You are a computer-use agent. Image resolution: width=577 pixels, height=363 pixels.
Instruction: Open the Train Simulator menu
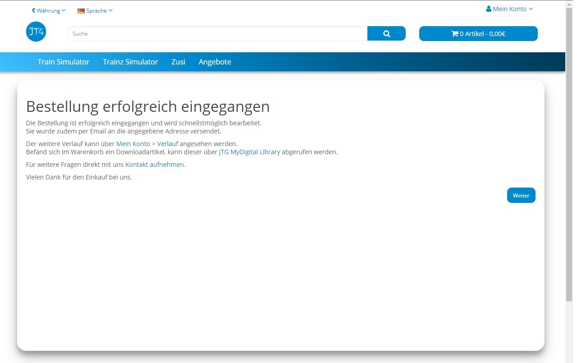(x=64, y=62)
